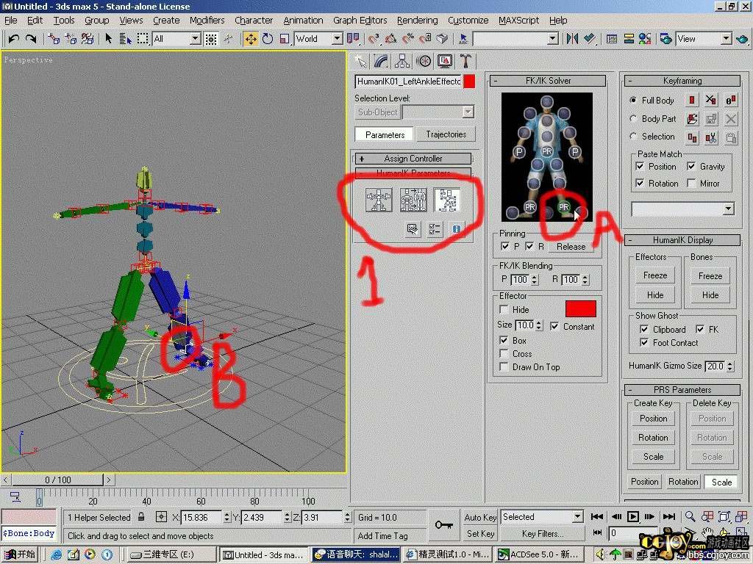Click the first HumanIK figure mode button
Screen dimensions: 753x564
[379, 200]
